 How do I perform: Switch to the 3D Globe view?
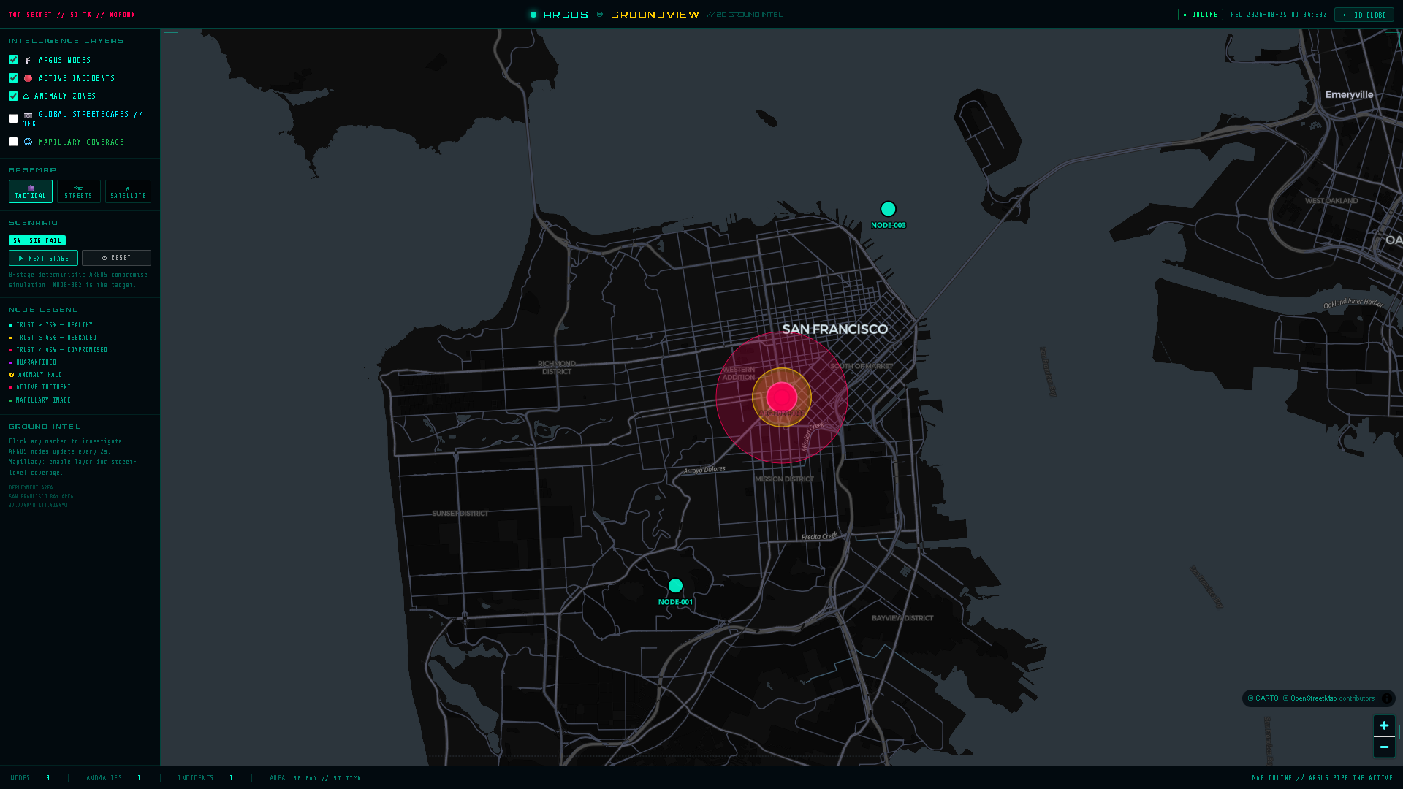(x=1364, y=15)
